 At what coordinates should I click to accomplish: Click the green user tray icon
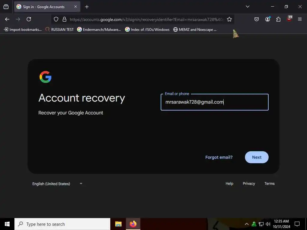point(254,224)
